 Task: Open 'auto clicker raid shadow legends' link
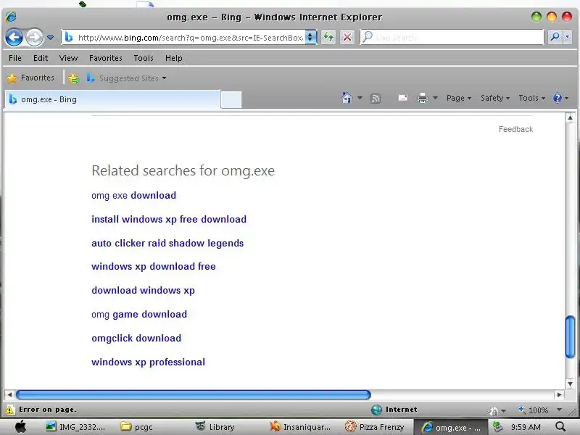[167, 244]
